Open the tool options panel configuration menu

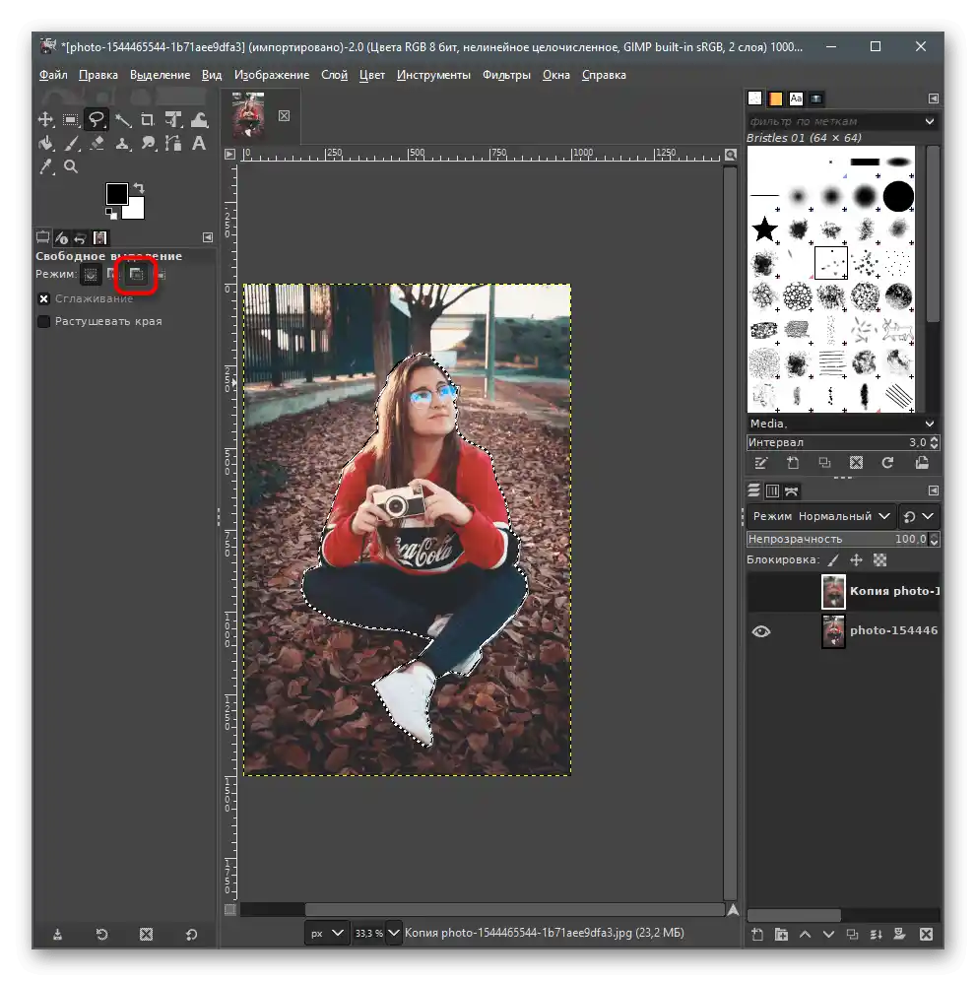click(208, 237)
